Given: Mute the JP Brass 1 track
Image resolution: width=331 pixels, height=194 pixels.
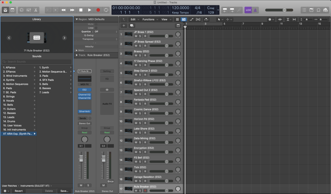Looking at the screenshot, I should click(x=136, y=36).
